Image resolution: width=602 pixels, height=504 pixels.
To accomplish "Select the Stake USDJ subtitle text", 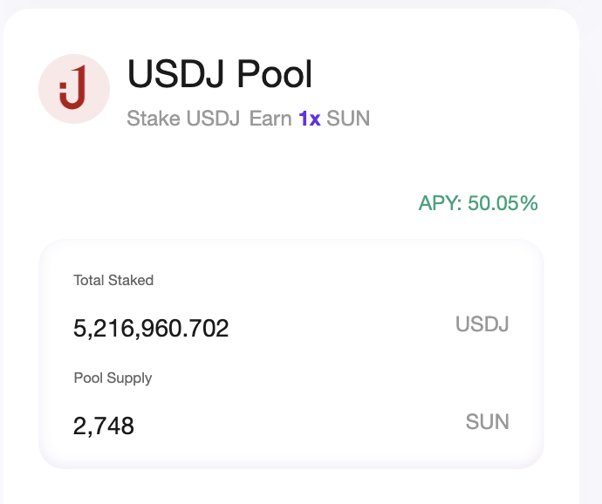I will [183, 119].
